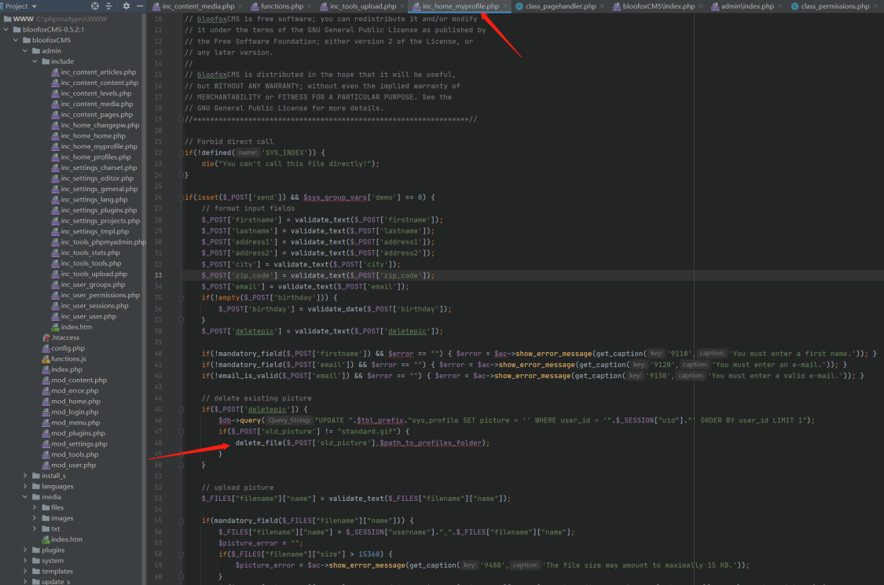
Task: Select config.php file icon
Action: pos(46,348)
